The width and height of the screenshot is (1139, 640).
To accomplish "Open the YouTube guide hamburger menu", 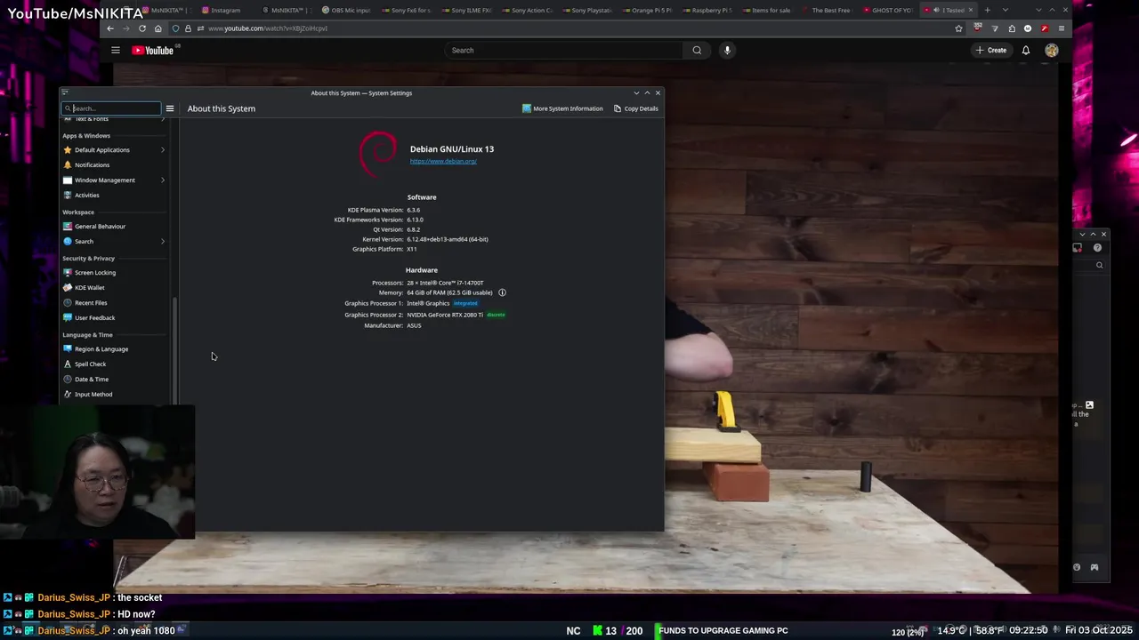I will pos(116,51).
